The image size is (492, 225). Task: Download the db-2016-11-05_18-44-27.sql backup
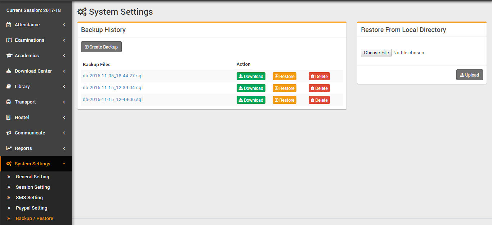[x=251, y=76]
